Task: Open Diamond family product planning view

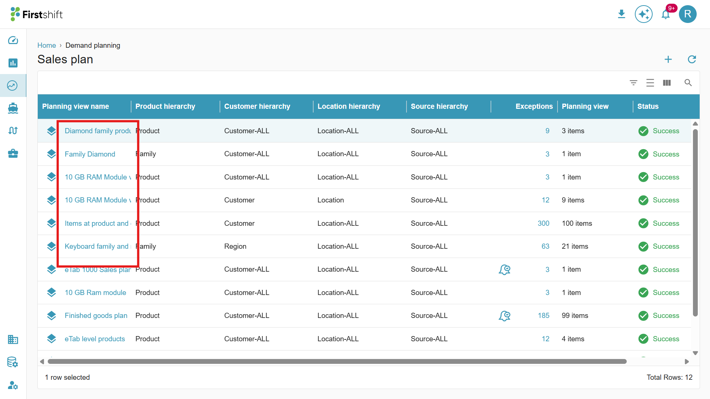Action: tap(98, 131)
